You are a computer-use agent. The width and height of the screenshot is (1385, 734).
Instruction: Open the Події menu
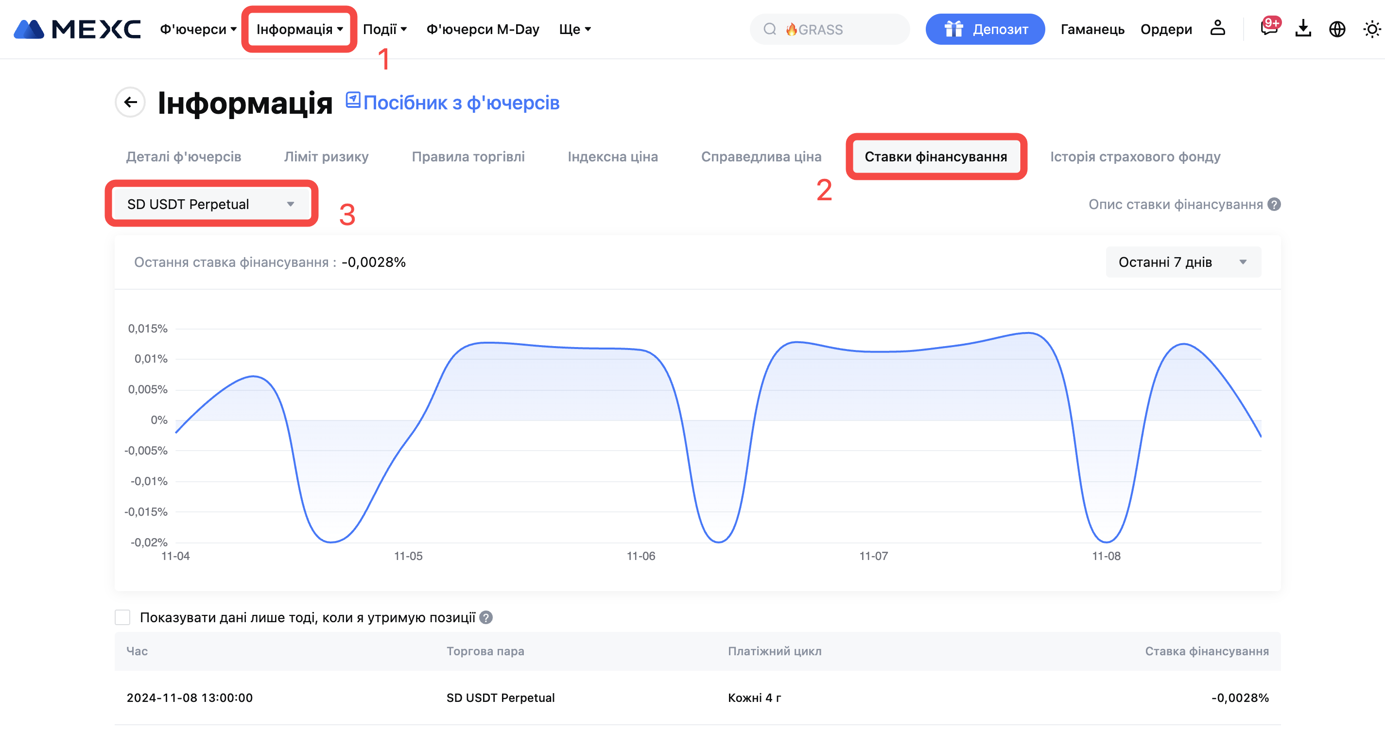[x=384, y=29]
